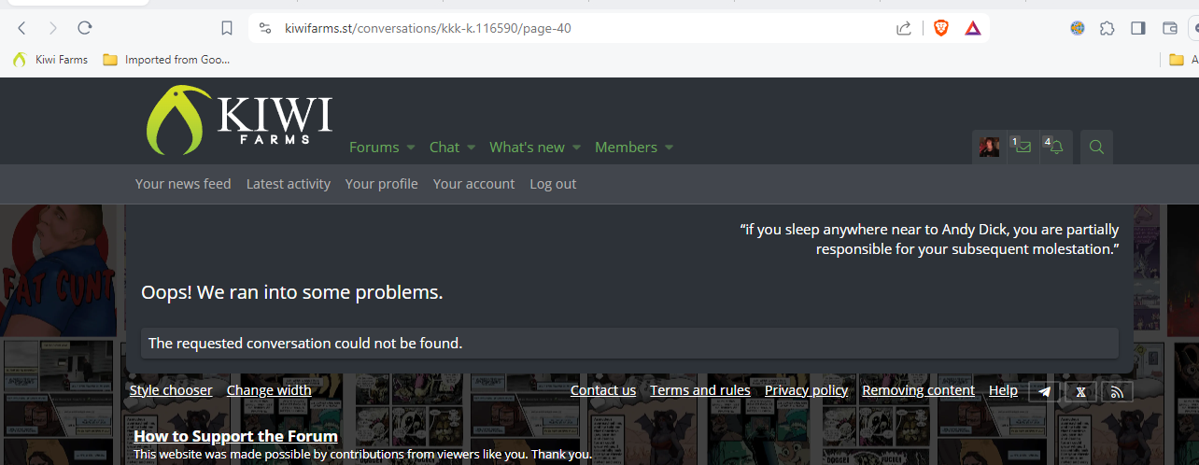1199x465 pixels.
Task: Open the Chat menu item
Action: pos(444,148)
